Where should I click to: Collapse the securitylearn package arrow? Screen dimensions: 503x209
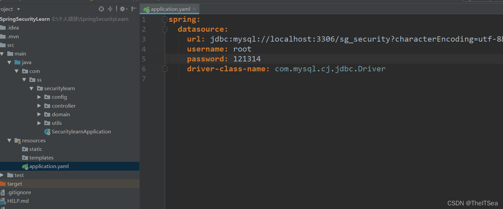click(x=31, y=88)
